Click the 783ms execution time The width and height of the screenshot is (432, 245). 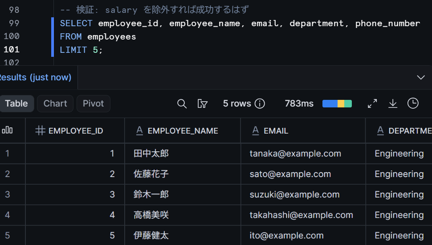[299, 103]
